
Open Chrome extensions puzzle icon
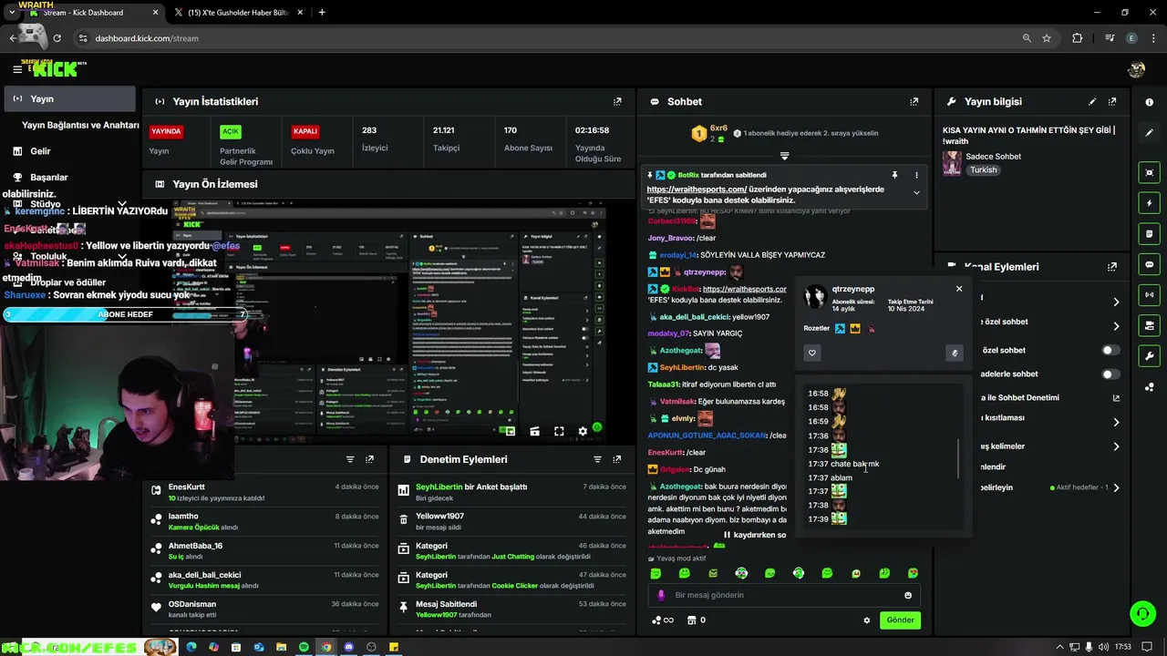pyautogui.click(x=1078, y=38)
